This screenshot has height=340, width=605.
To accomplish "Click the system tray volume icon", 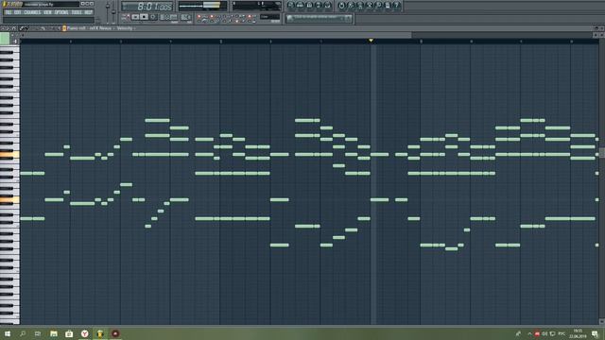I will coord(544,333).
